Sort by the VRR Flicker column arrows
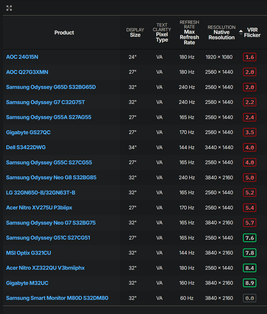Viewport: 267px width, 314px height. pos(241,32)
